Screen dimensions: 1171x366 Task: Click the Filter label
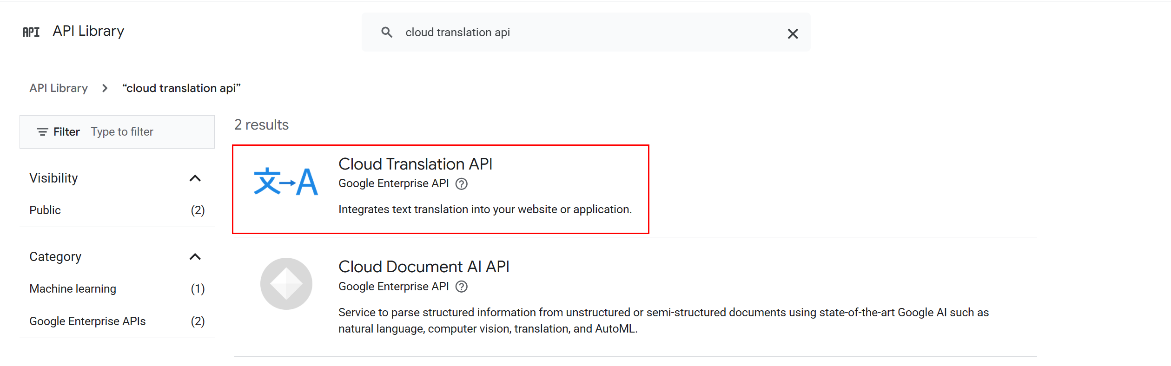tap(66, 132)
